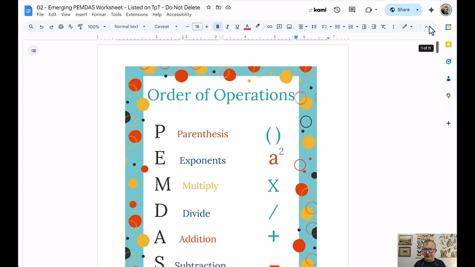The image size is (475, 267).
Task: Hide the menus with collapse arrow
Action: 427,27
